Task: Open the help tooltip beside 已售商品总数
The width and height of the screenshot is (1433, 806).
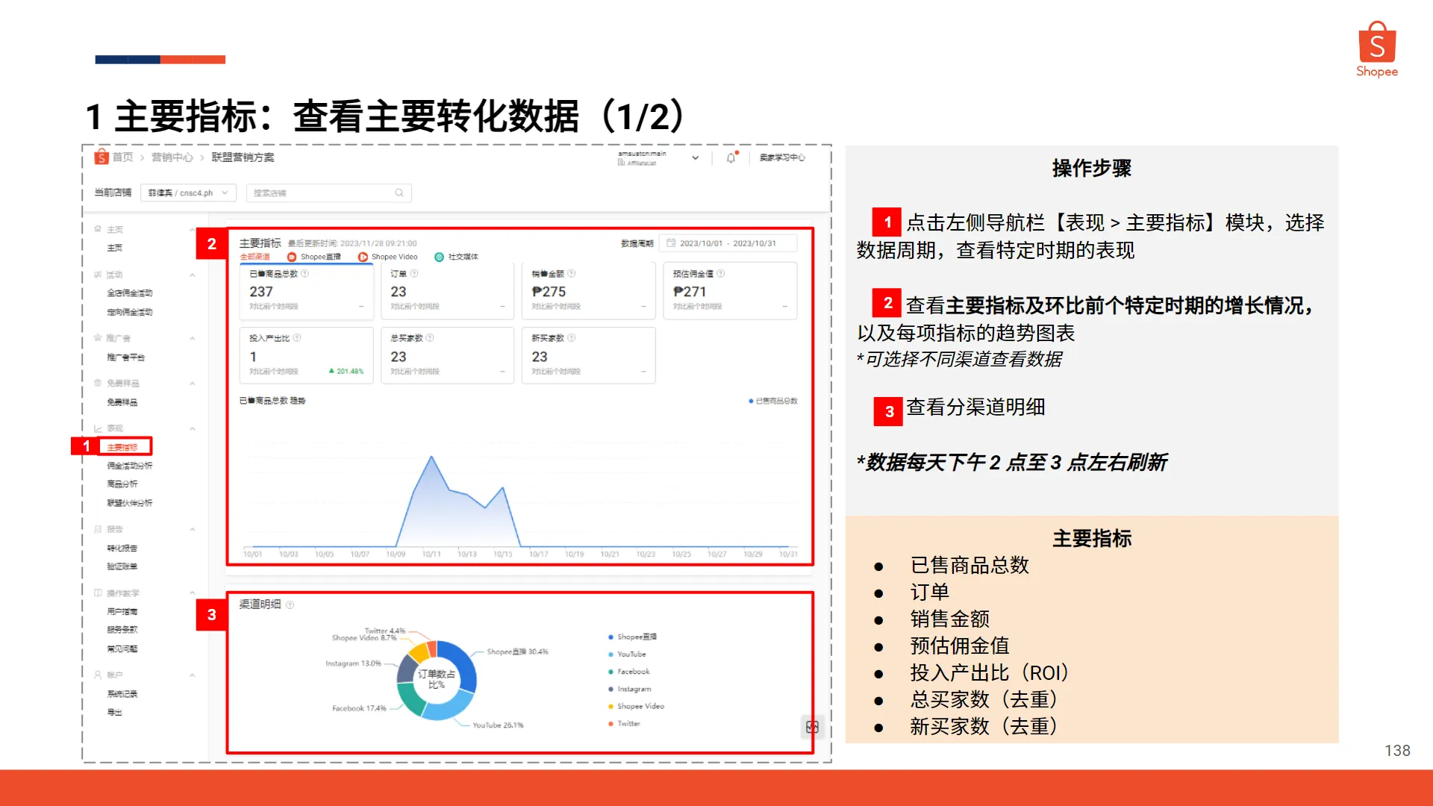Action: coord(304,273)
